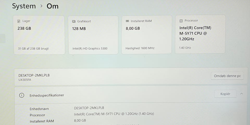Collapse the Enhedsspecifikationer section chevron
This screenshot has width=250, height=125.
pos(241,94)
